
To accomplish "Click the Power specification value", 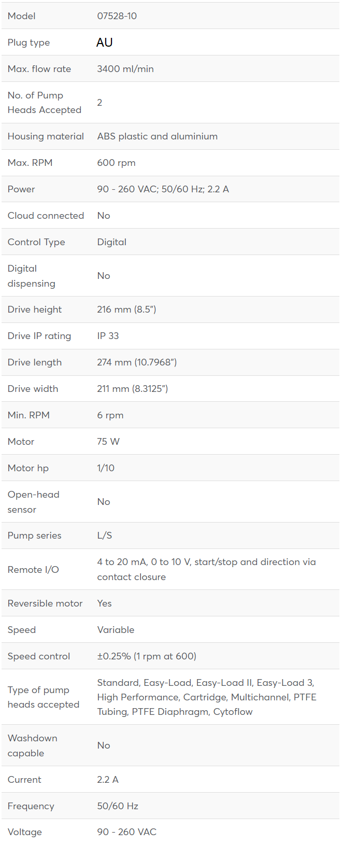I will click(163, 189).
